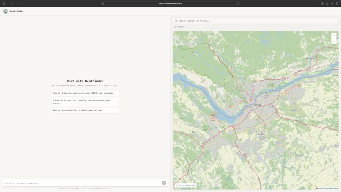Open Safari downloads button
This screenshot has height=192, width=341.
pyautogui.click(x=322, y=3)
